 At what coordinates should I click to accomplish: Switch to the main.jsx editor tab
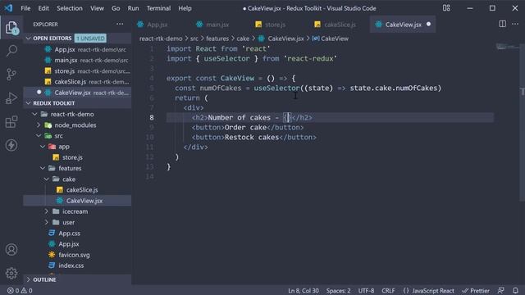[217, 25]
